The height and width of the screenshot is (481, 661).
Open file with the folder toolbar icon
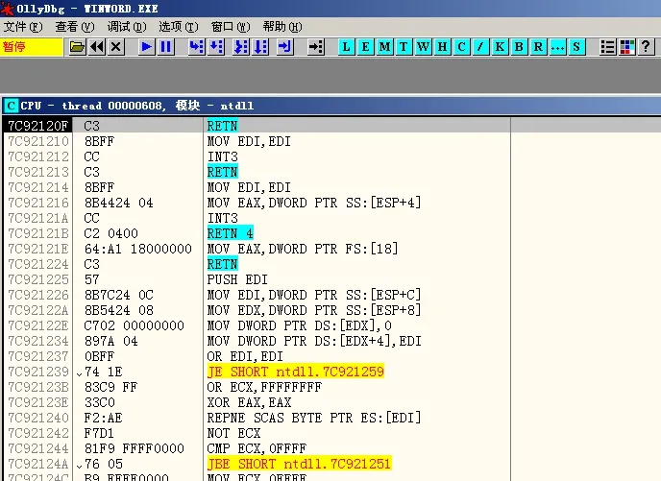(x=77, y=47)
